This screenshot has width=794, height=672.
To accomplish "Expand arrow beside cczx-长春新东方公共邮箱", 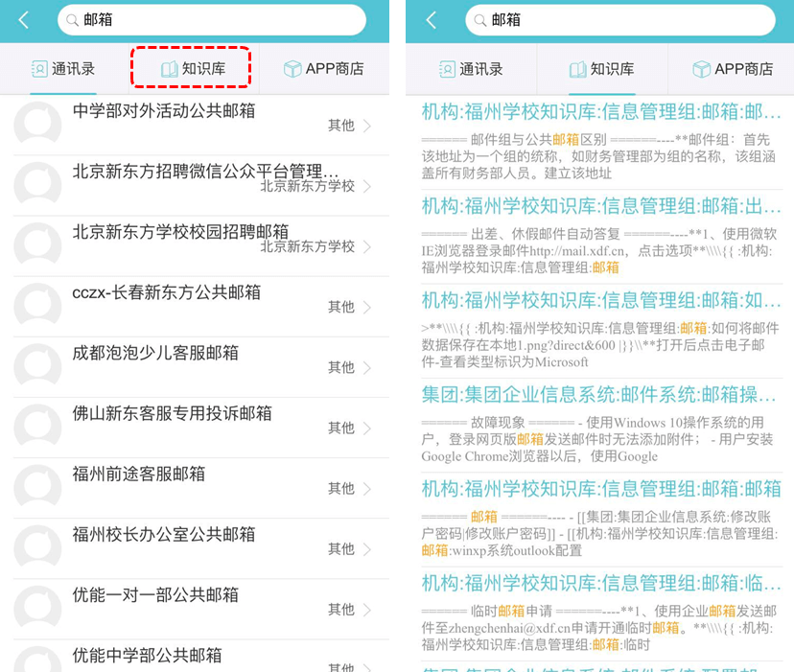I will (367, 307).
